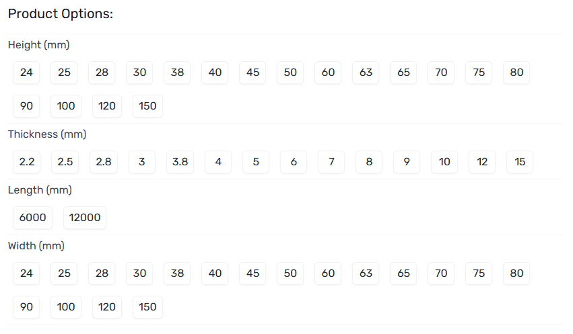Select 150 under Height (mm)
573x334 pixels.
(147, 106)
